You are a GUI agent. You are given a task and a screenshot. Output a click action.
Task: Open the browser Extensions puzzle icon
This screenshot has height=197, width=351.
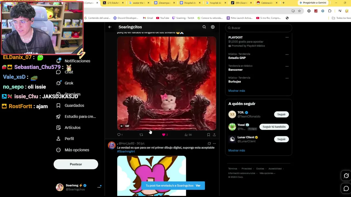click(330, 11)
